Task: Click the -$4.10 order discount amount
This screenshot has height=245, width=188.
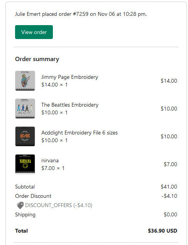Action: click(169, 196)
